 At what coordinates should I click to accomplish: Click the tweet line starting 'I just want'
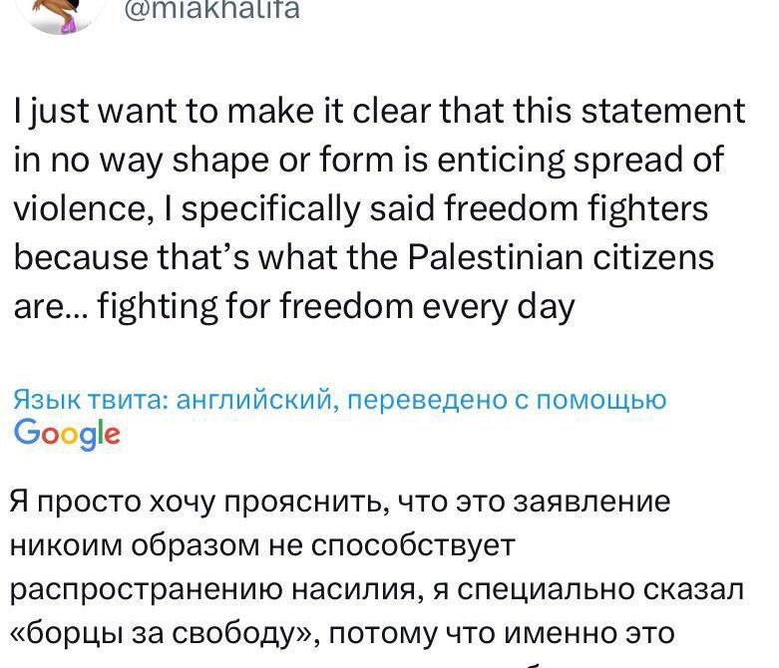pos(380,112)
